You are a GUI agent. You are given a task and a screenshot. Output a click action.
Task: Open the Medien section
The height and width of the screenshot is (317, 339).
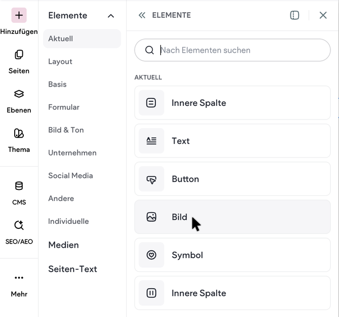coord(64,245)
